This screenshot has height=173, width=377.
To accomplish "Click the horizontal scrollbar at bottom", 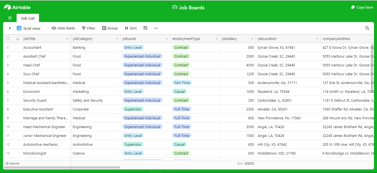I will [x=62, y=167].
